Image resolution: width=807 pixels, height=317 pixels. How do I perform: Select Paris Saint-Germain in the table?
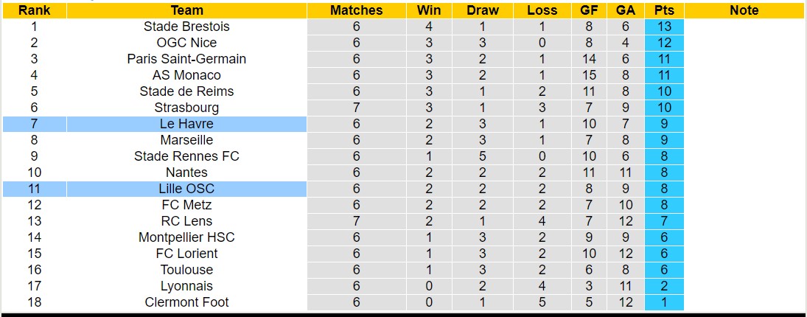(x=186, y=59)
